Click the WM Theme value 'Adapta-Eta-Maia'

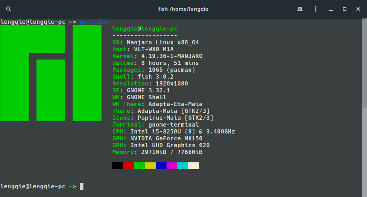pos(176,104)
